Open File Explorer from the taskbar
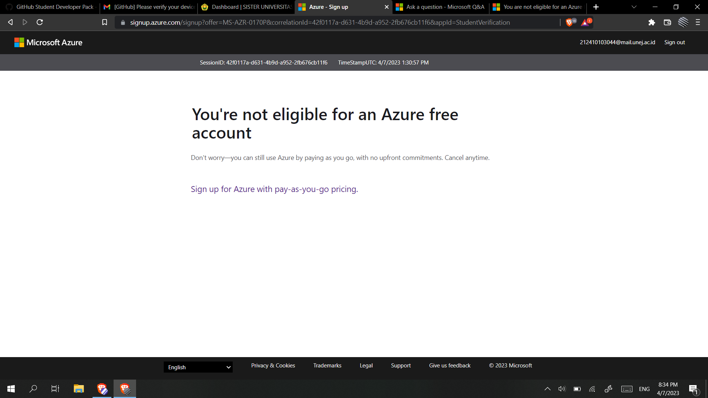The height and width of the screenshot is (398, 708). point(79,389)
